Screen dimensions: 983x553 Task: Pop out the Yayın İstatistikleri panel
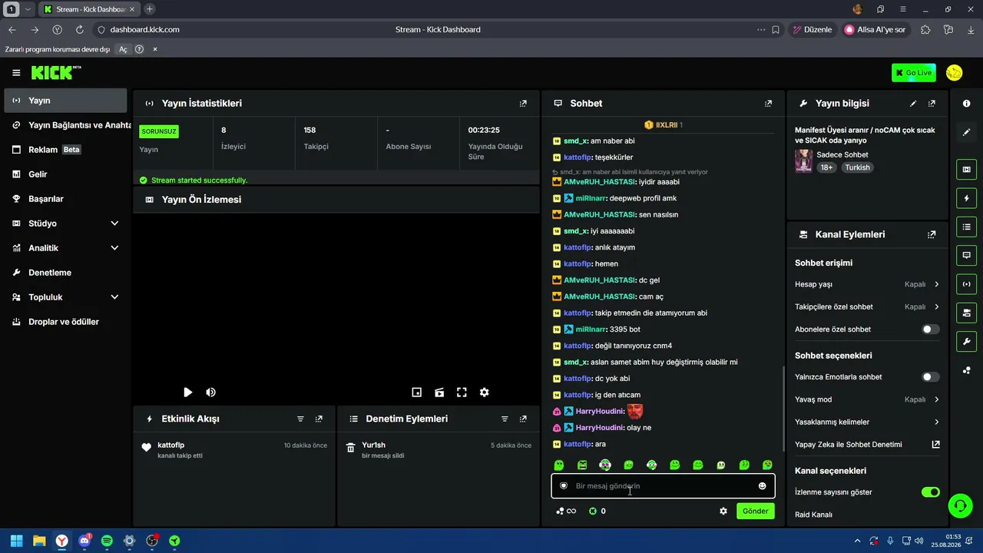(x=523, y=103)
